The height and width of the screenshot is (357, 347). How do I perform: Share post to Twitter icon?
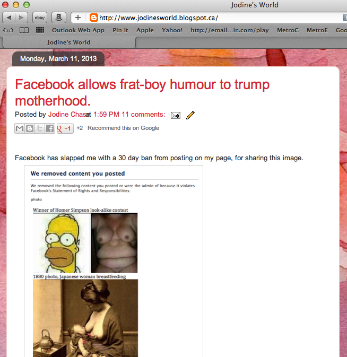[40, 128]
